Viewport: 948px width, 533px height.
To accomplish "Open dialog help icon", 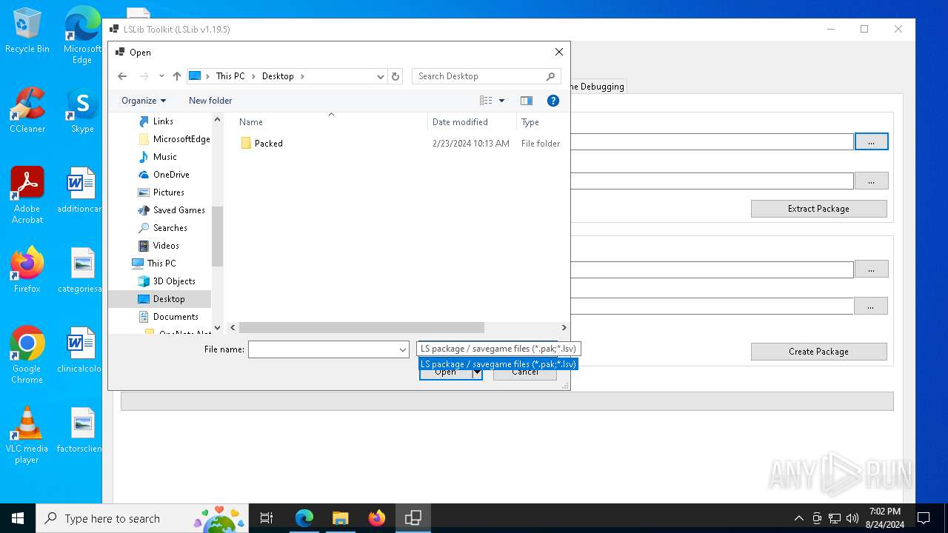I will tap(553, 101).
